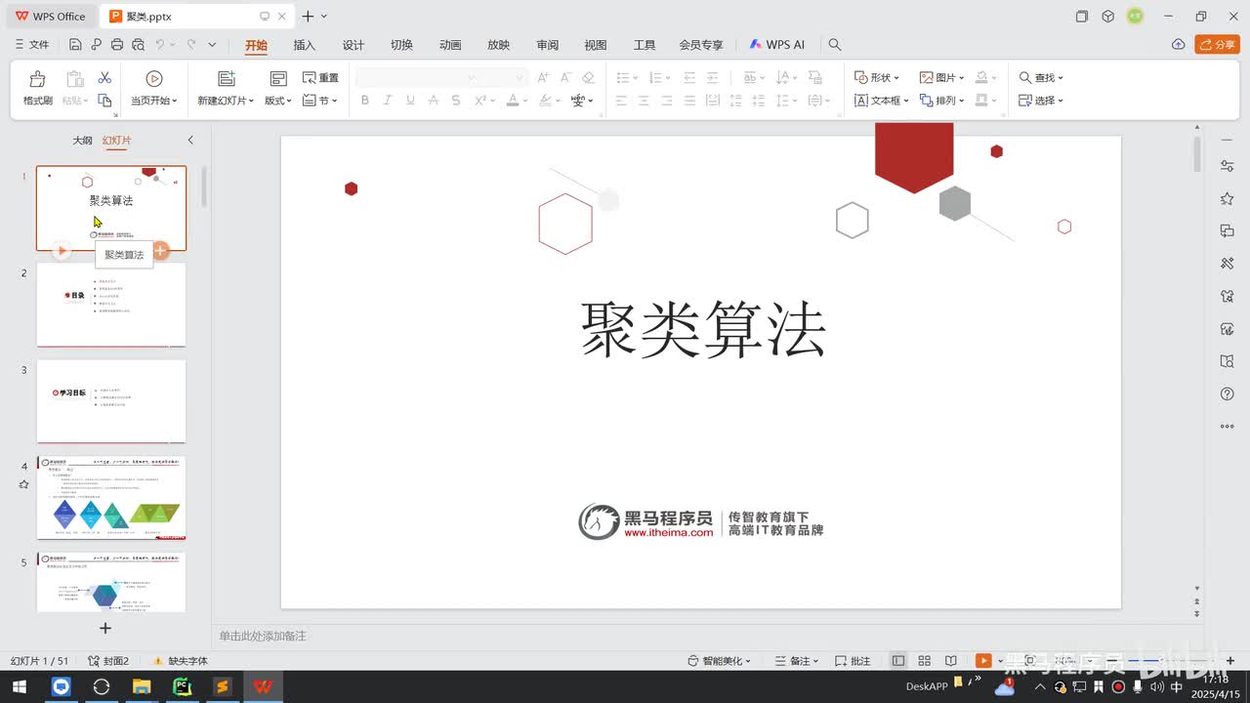The width and height of the screenshot is (1250, 703).
Task: Start slideshow with orange play button in status bar
Action: (983, 661)
